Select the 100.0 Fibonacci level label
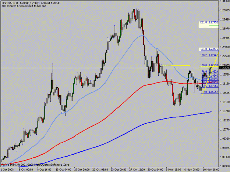The width and height of the screenshot is (230, 172). click(209, 65)
